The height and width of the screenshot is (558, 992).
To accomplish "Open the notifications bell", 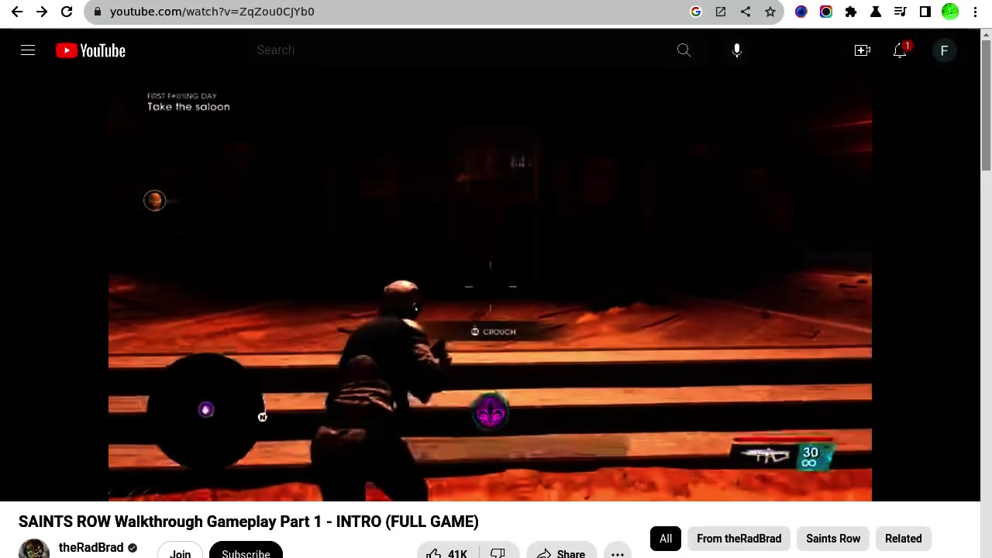I will [x=900, y=50].
